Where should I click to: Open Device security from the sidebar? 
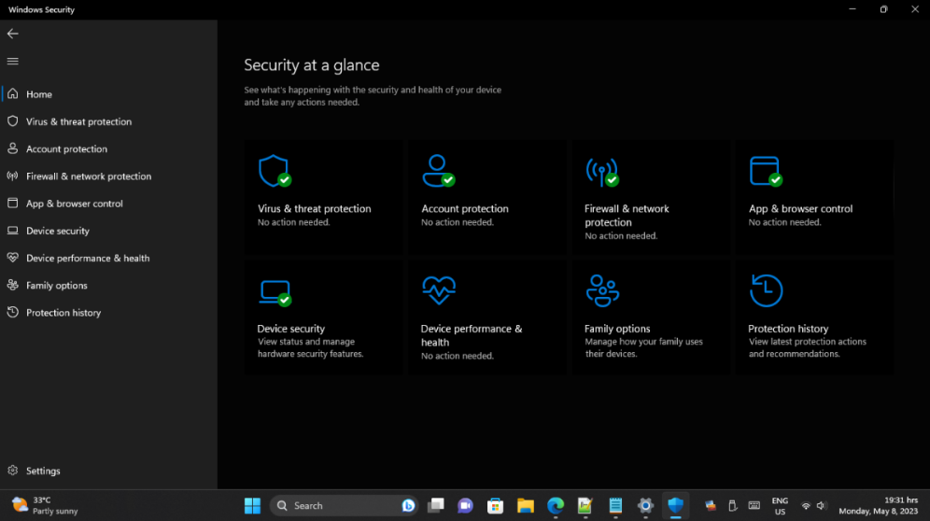pos(108,231)
